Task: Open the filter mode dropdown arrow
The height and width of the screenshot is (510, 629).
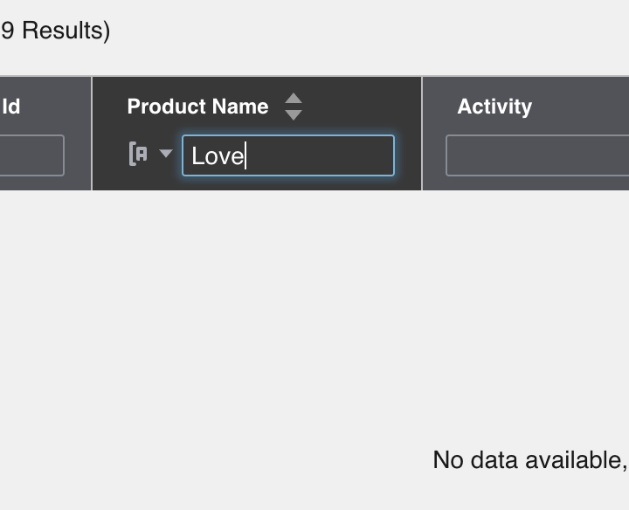Action: click(166, 154)
